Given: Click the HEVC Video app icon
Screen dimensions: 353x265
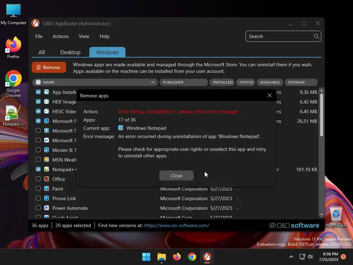Looking at the screenshot, I should [x=47, y=111].
